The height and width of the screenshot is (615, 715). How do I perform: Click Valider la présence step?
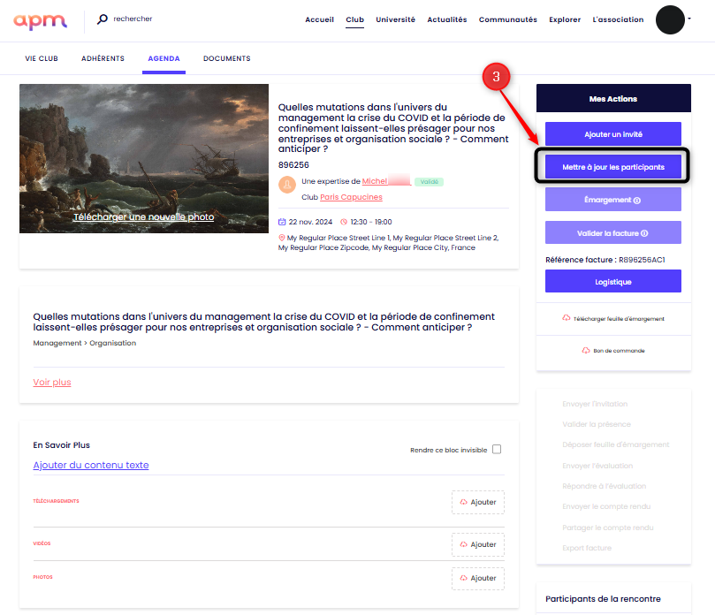(x=597, y=424)
